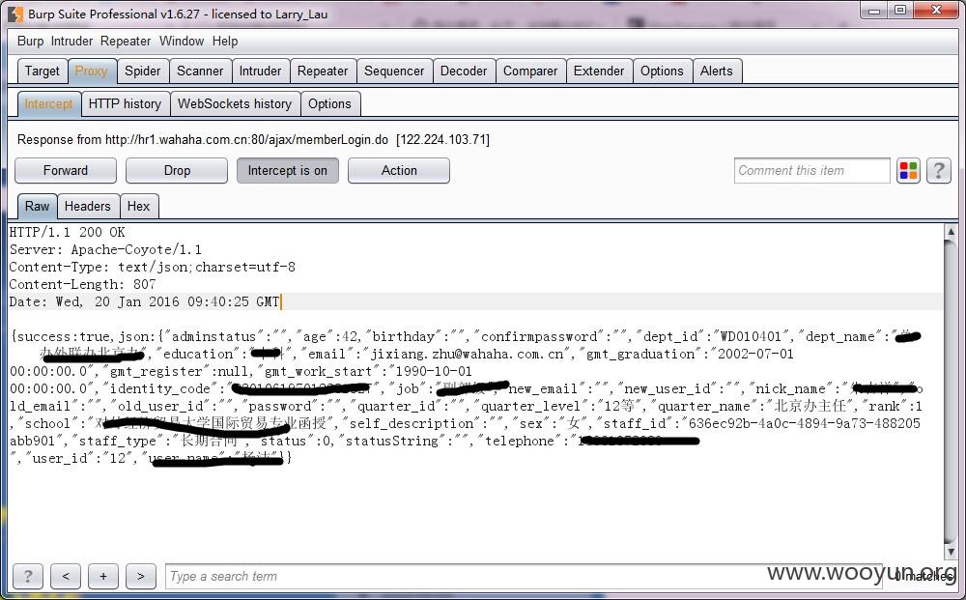Click the Drop button
The width and height of the screenshot is (966, 600).
[x=177, y=171]
